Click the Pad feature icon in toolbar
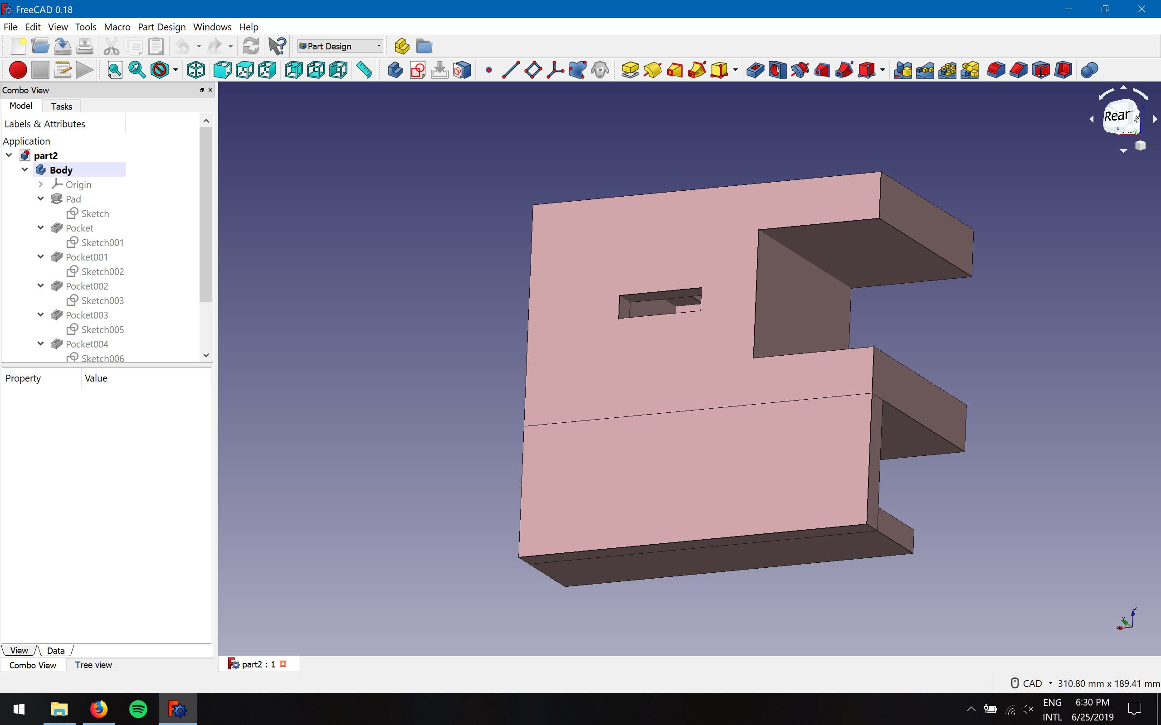1161x725 pixels. (630, 70)
